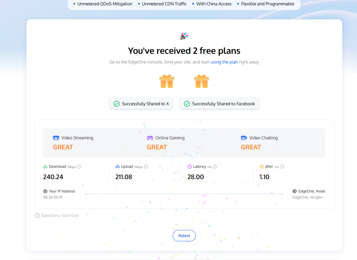Click the 'EdgeOne, Node' label
Image resolution: width=357 pixels, height=260 pixels.
click(312, 191)
